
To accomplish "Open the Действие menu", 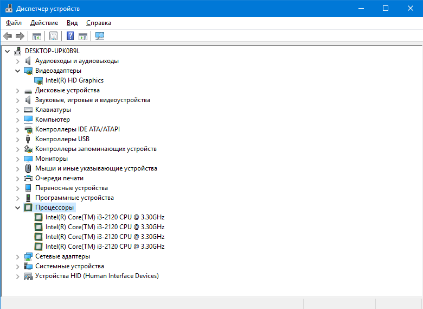I will (44, 23).
